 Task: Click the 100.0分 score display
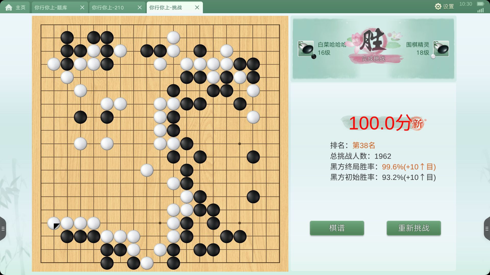[x=380, y=123]
